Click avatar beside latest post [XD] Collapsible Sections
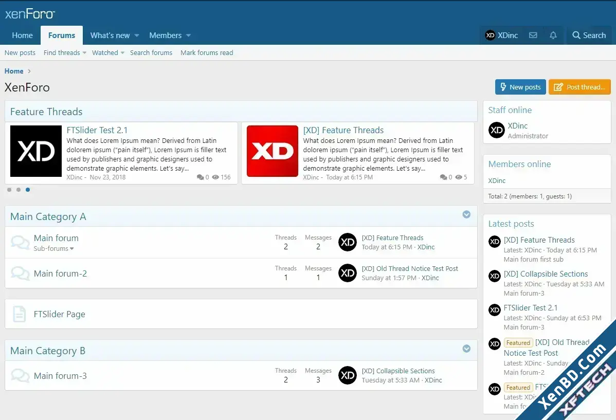Screen dimensions: 616x420 pos(495,276)
